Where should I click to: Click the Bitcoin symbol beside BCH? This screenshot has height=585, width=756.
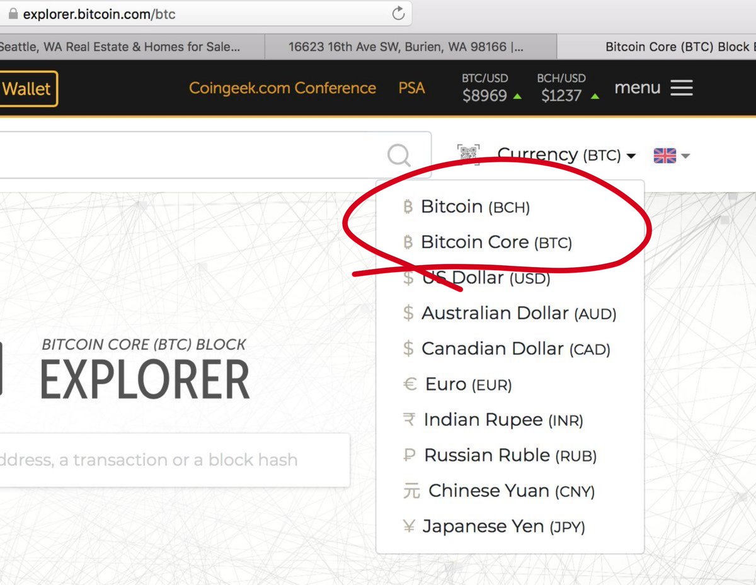(x=408, y=207)
